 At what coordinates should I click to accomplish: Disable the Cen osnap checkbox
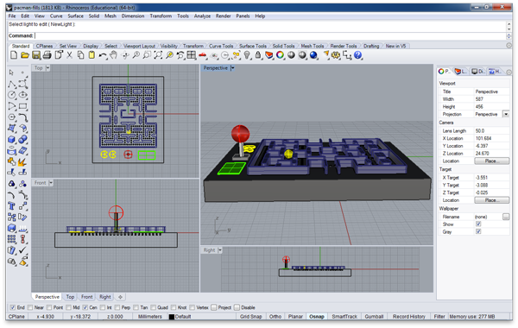point(85,307)
